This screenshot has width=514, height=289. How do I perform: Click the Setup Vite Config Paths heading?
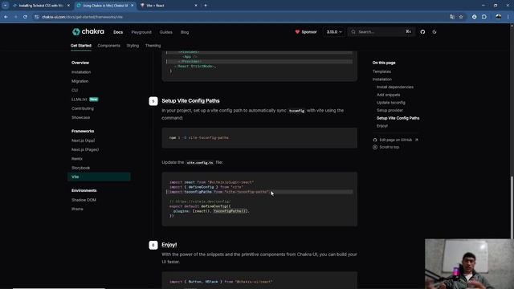190,101
